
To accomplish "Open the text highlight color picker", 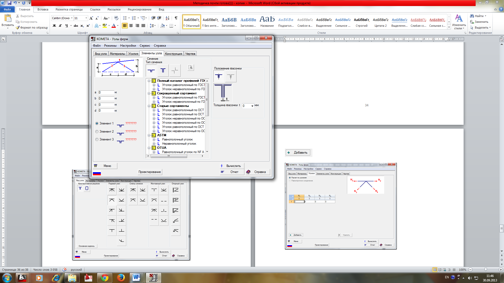I will click(109, 26).
